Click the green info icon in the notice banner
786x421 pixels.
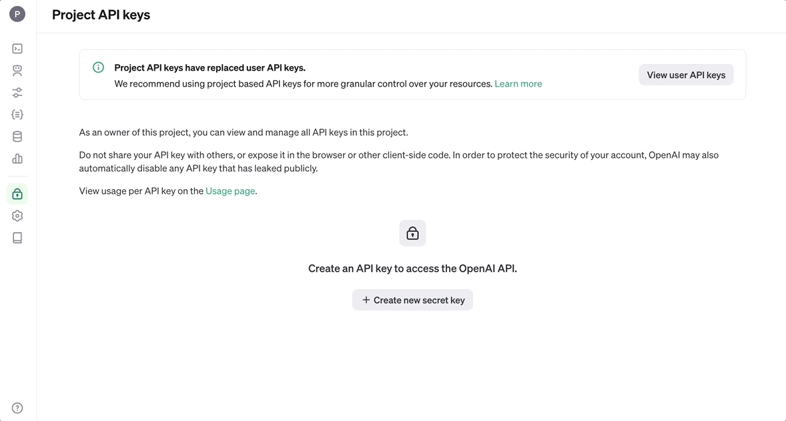(x=98, y=67)
